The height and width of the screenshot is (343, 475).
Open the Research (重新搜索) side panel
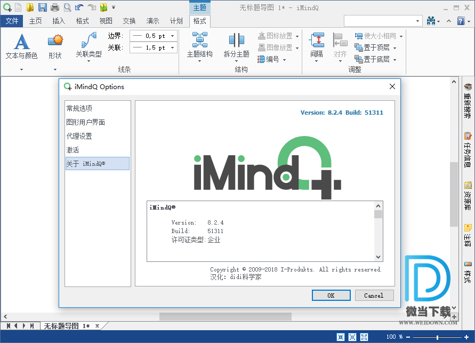coord(468,100)
